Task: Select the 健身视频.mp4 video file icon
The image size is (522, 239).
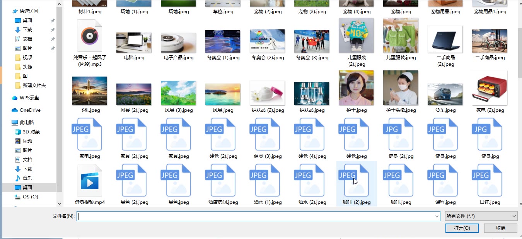Action: [x=90, y=180]
